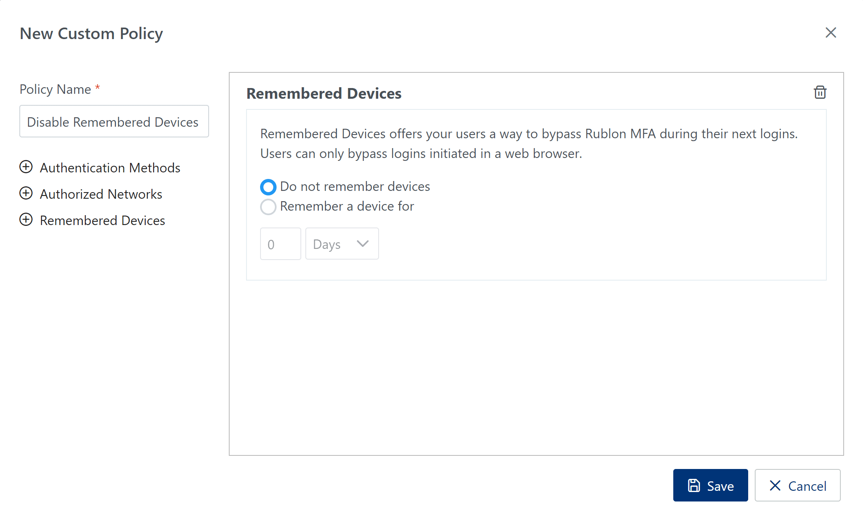Click the remember duration number field
Viewport: 863px width, 520px height.
280,244
